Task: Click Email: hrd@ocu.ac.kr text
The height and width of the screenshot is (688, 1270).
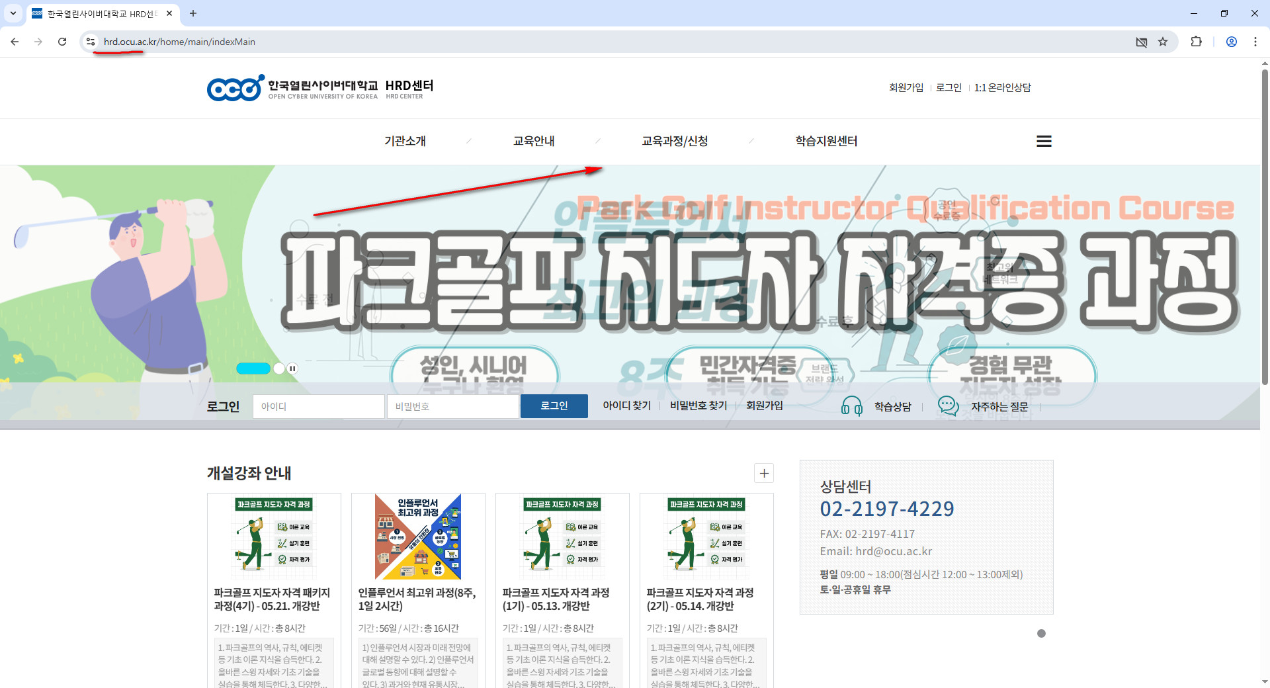Action: pyautogui.click(x=876, y=551)
